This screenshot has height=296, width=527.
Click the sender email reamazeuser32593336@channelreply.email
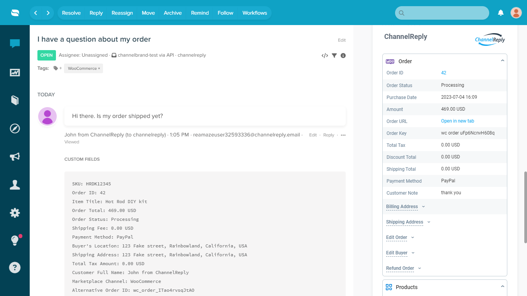pyautogui.click(x=247, y=135)
